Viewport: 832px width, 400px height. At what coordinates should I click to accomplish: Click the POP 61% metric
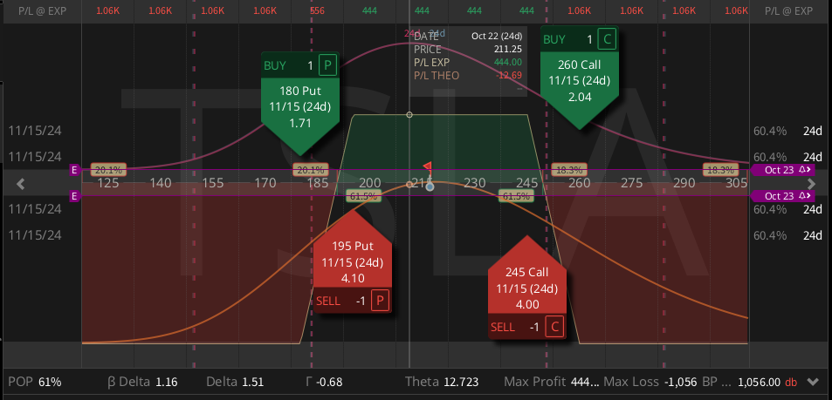click(35, 382)
